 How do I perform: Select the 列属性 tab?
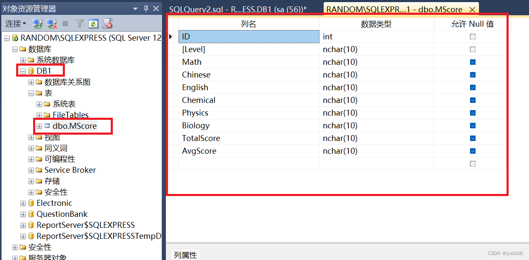tap(185, 255)
